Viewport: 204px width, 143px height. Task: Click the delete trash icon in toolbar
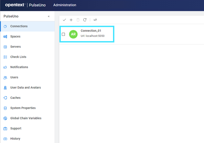tap(78, 20)
